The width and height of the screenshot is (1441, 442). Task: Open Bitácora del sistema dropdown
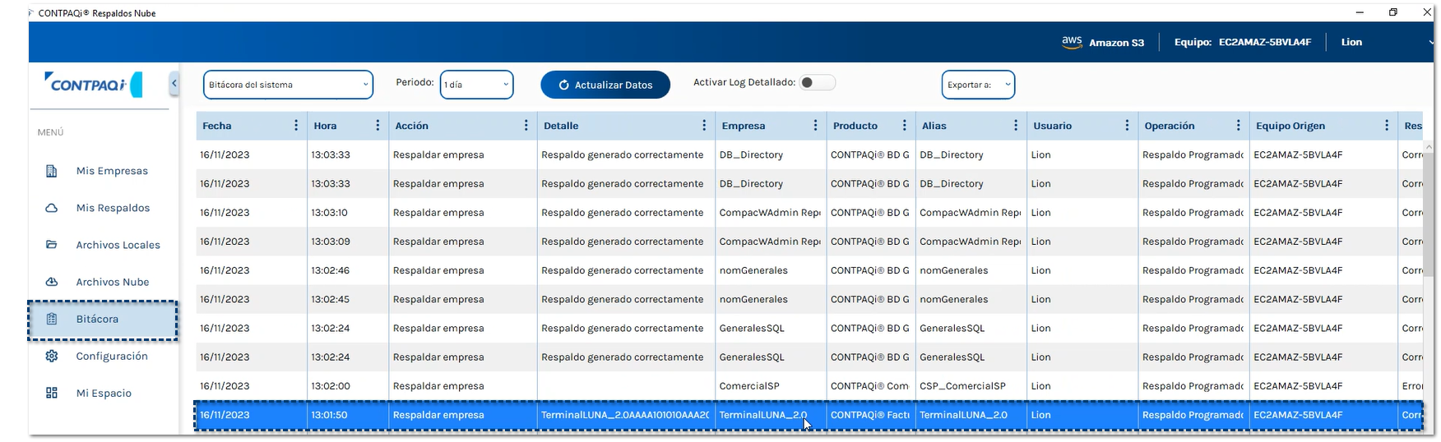[288, 85]
